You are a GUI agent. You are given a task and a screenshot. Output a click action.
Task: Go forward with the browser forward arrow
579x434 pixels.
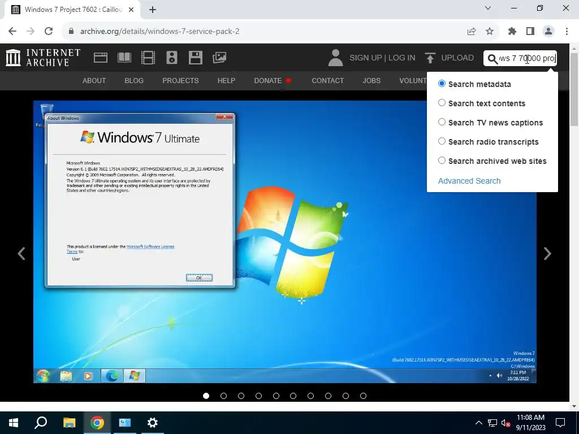(31, 31)
